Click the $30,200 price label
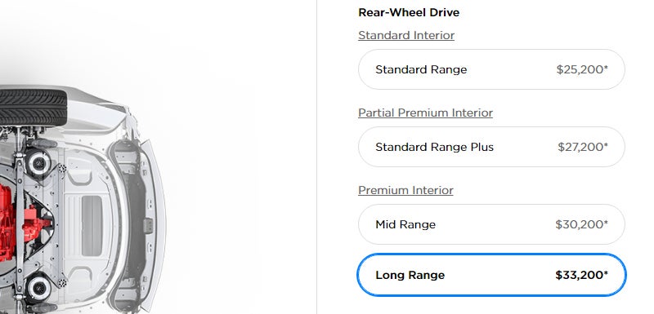654x314 pixels. [581, 224]
